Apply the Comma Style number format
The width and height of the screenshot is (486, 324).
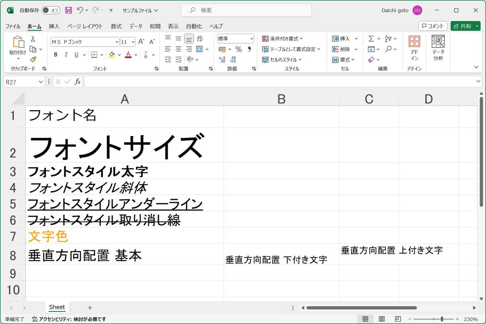click(x=249, y=49)
